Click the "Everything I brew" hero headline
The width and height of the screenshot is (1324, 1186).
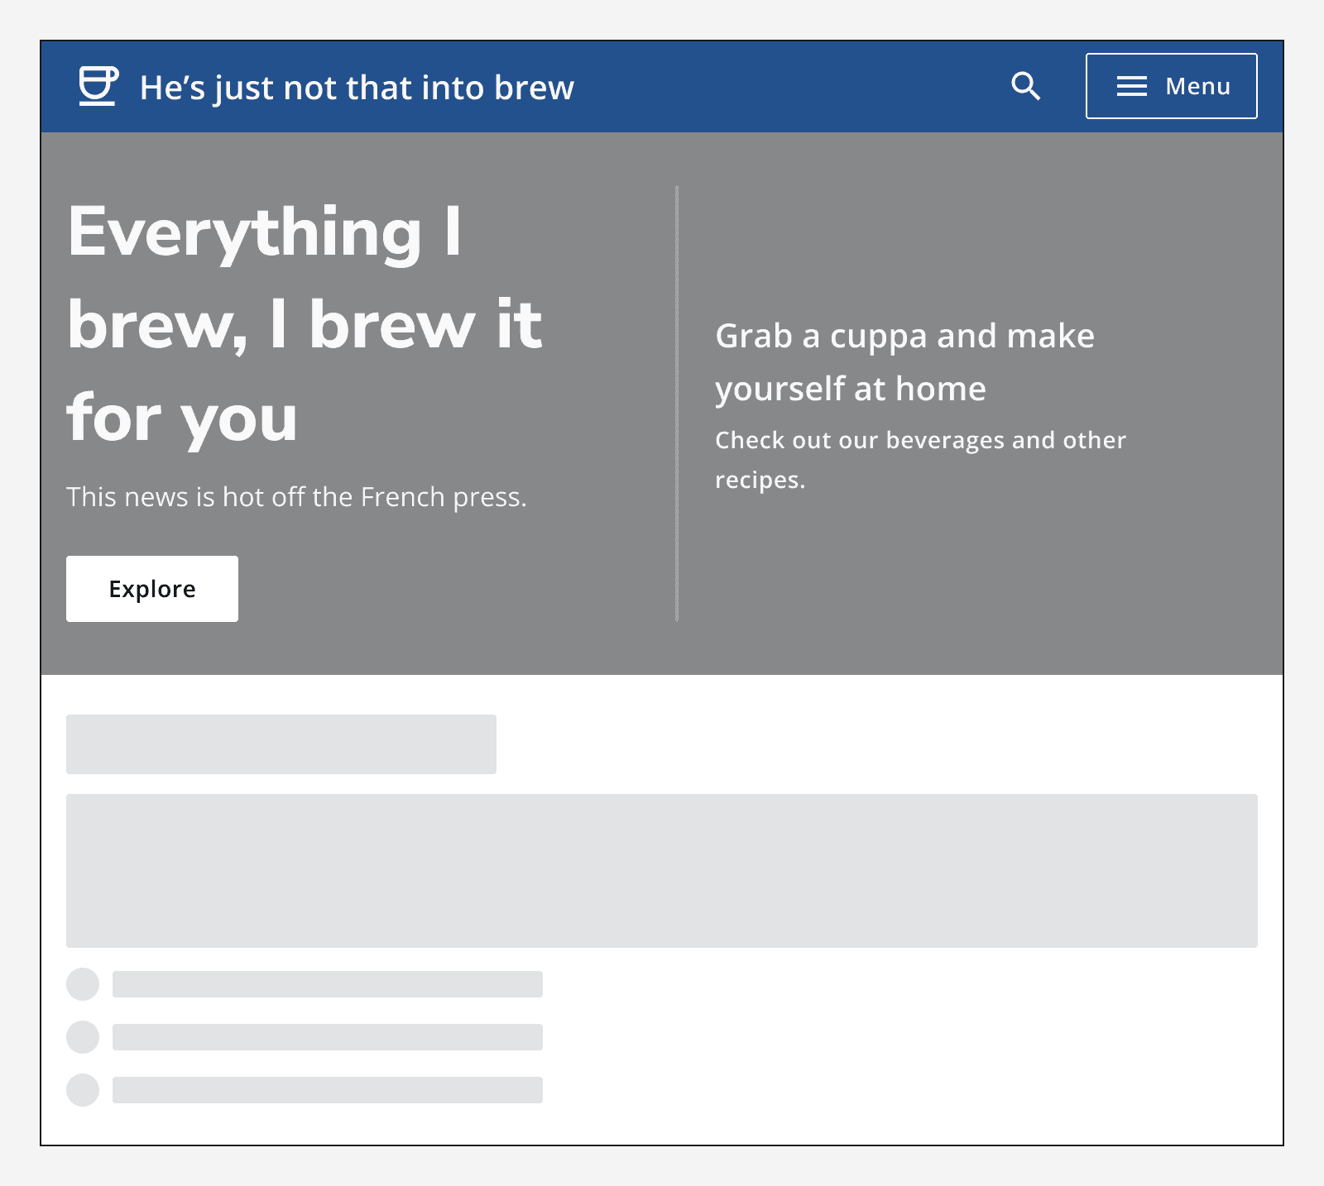[x=305, y=324]
